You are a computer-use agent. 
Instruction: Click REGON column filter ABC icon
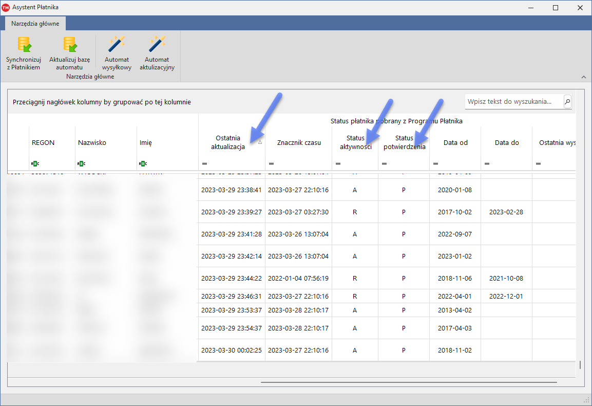(x=35, y=164)
